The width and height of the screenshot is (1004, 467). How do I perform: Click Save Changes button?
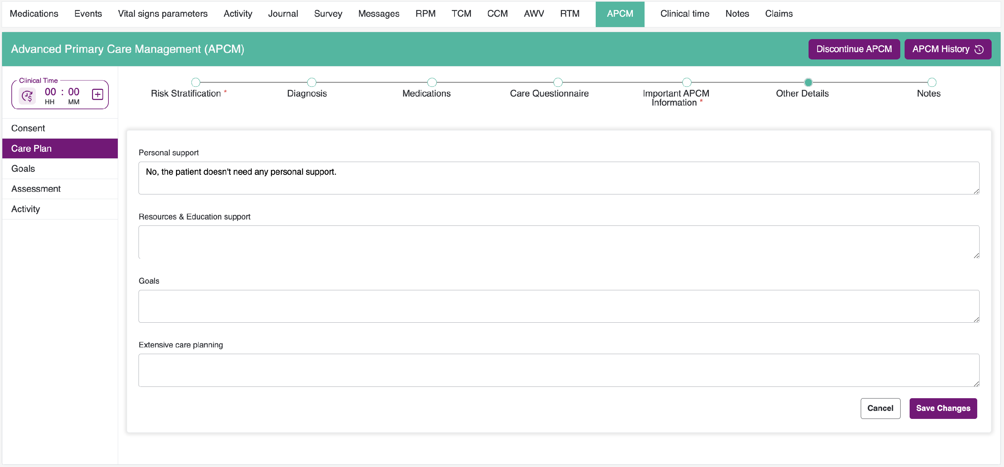point(943,408)
